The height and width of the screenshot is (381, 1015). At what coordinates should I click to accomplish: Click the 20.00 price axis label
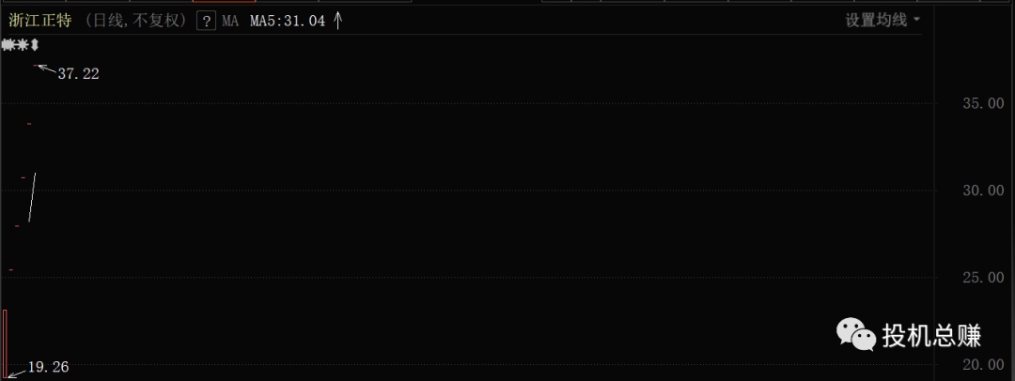click(x=983, y=364)
